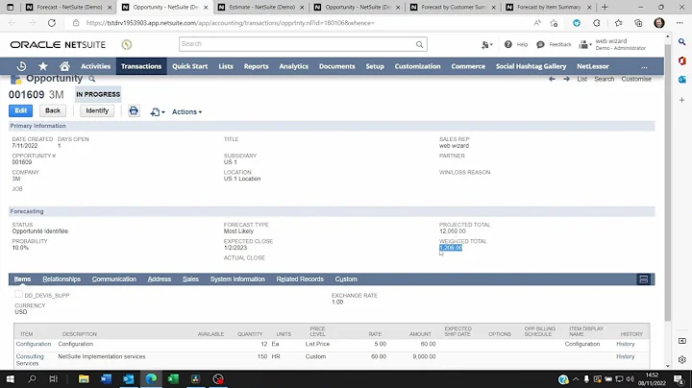Click the search magnifier next to Opportunity title
The width and height of the screenshot is (692, 388).
[92, 79]
